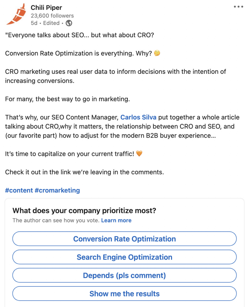250x307 pixels.
Task: Click the Edited label on the post
Action: pyautogui.click(x=51, y=23)
